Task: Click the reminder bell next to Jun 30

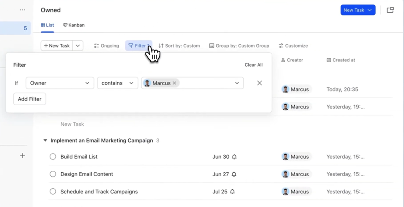Action: pyautogui.click(x=234, y=157)
